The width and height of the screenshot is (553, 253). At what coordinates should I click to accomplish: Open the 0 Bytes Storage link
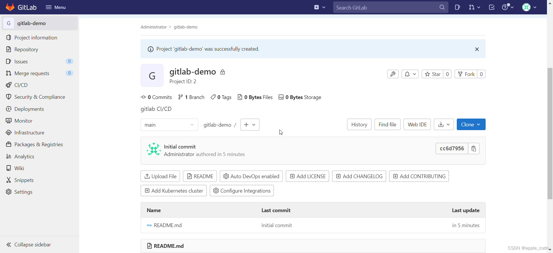tap(300, 97)
